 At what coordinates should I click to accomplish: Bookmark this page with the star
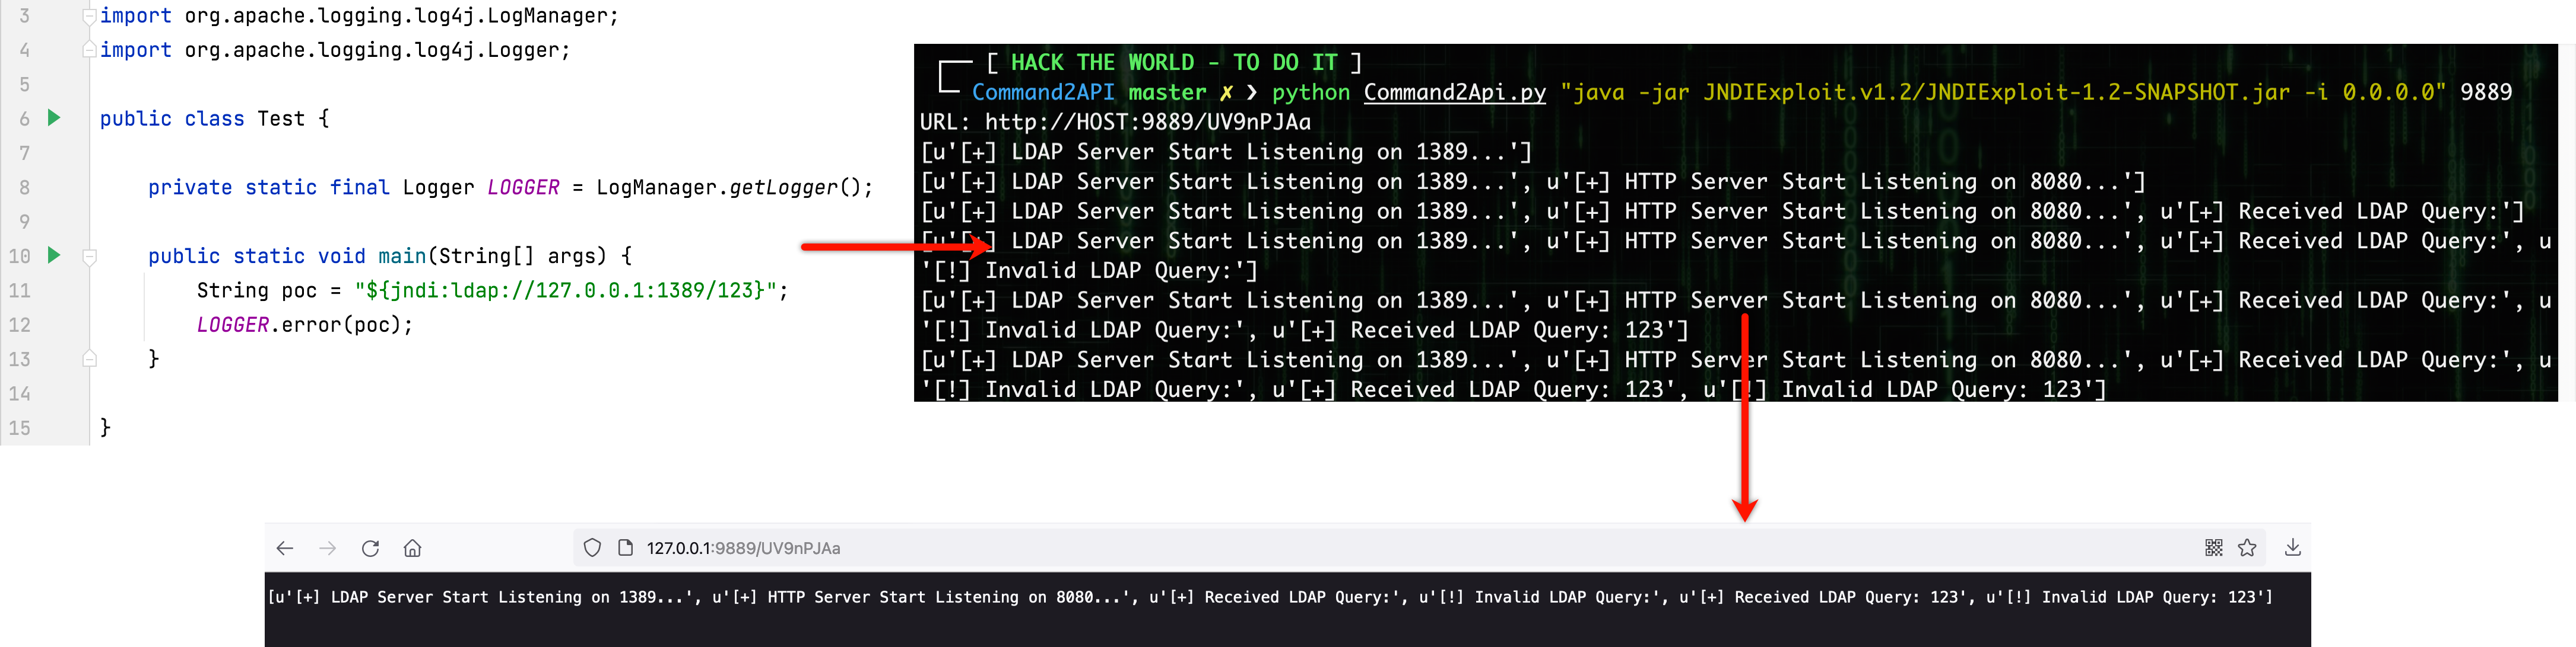[x=2247, y=547]
